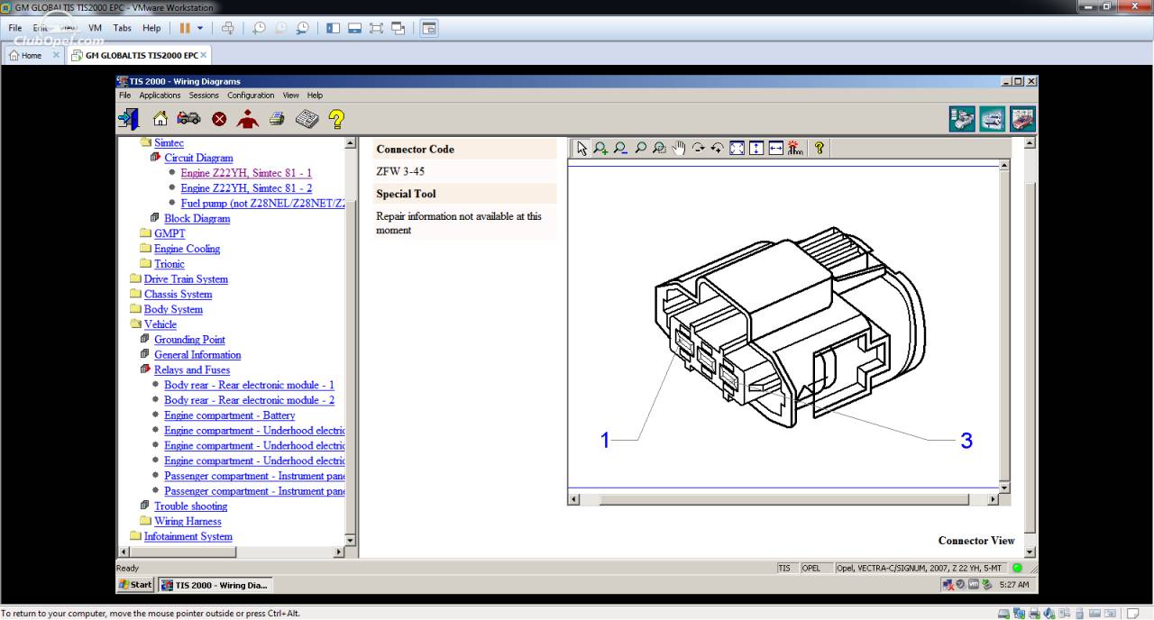This screenshot has width=1154, height=620.
Task: Open the TIS File menu
Action: click(125, 95)
